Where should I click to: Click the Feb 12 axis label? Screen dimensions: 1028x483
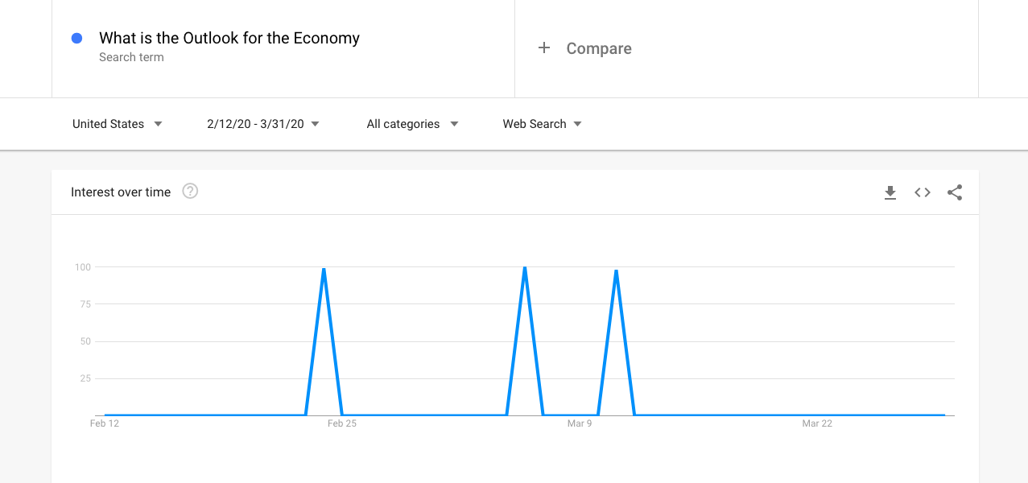tap(104, 423)
